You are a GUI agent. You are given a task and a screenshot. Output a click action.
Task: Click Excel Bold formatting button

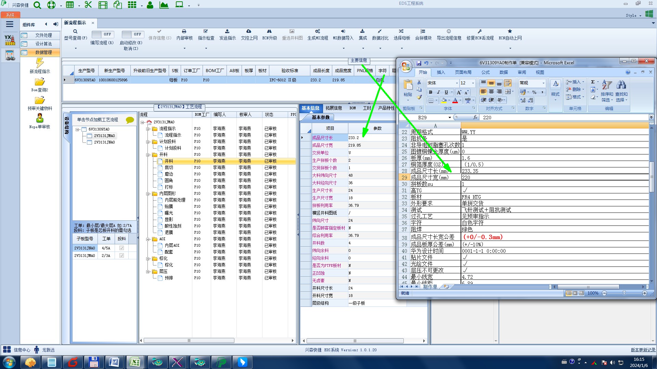pyautogui.click(x=430, y=92)
